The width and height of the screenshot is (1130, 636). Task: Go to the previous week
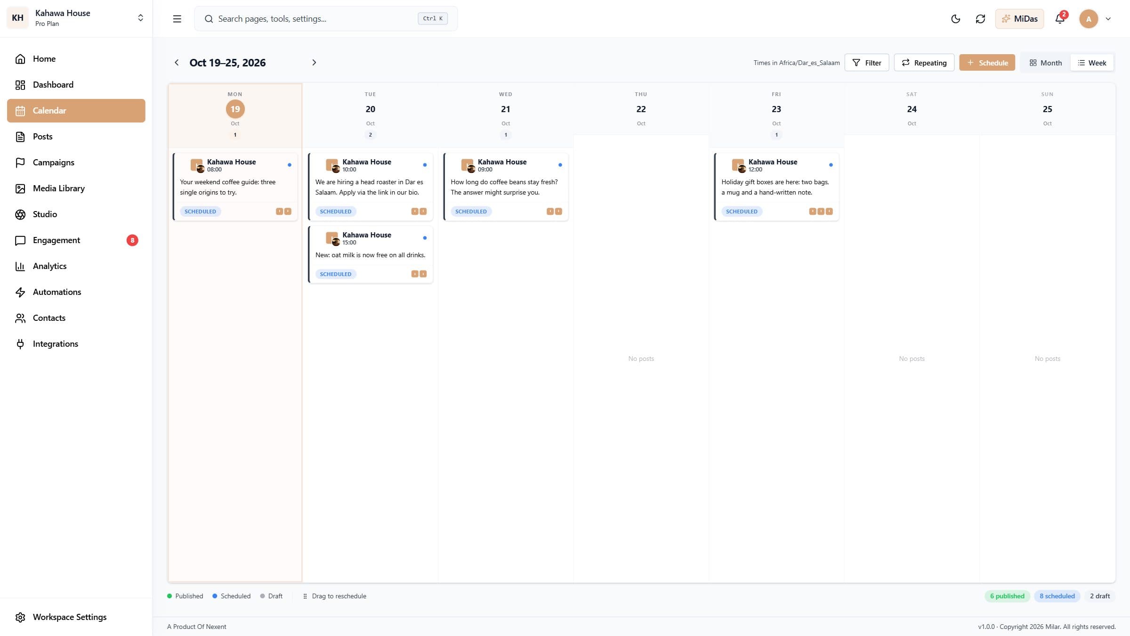pos(177,63)
